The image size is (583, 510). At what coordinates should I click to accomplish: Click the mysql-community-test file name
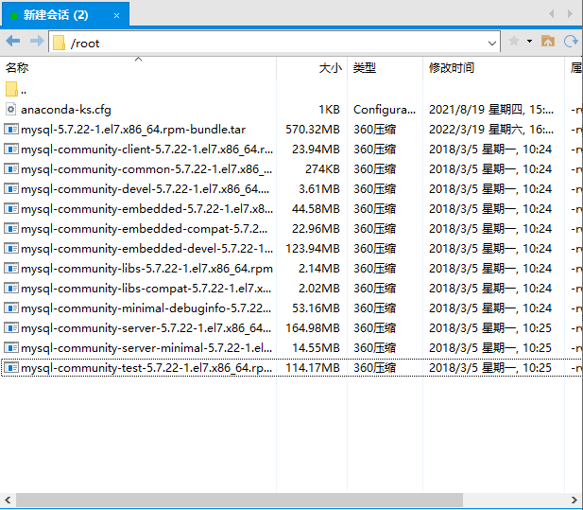pos(146,368)
